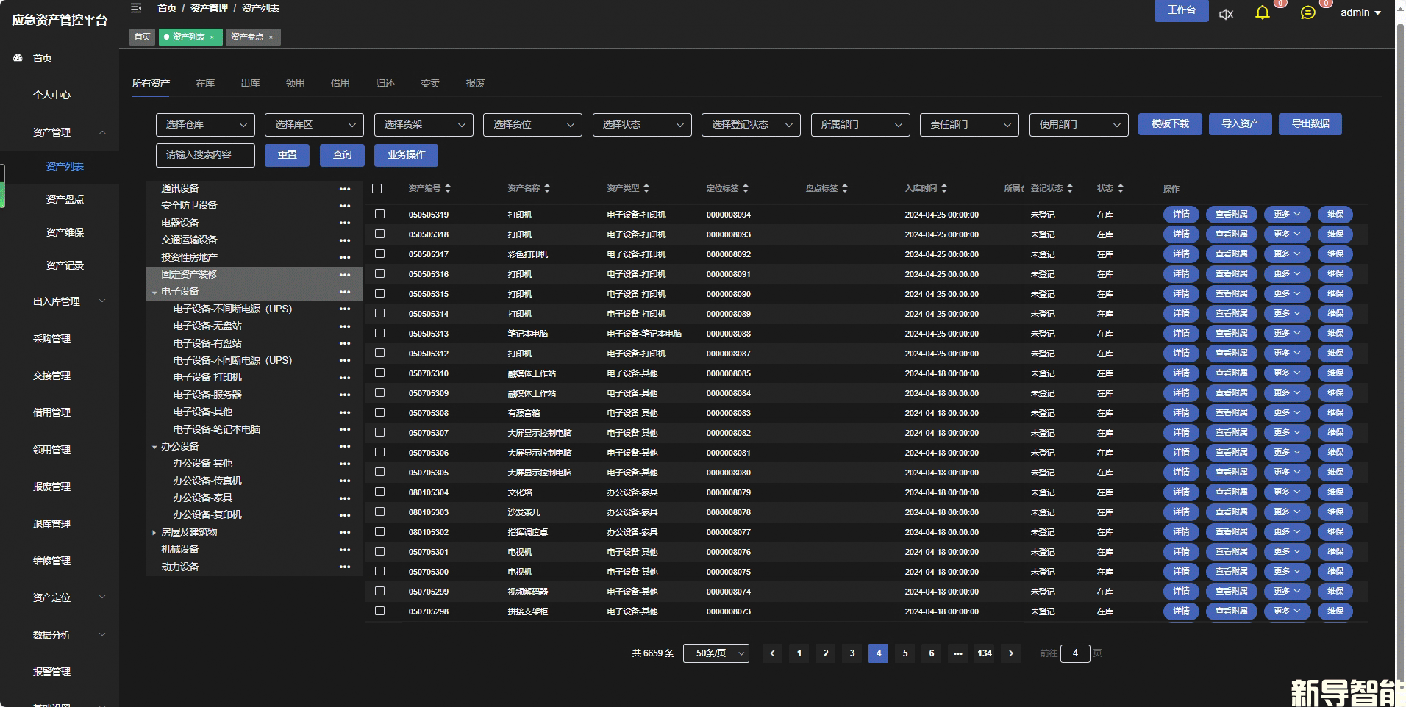Open the chat messages icon
The width and height of the screenshot is (1406, 707).
pos(1307,12)
